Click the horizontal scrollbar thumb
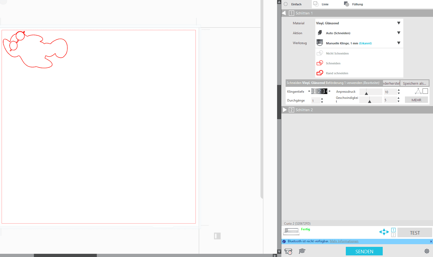This screenshot has width=433, height=257. tap(65, 255)
